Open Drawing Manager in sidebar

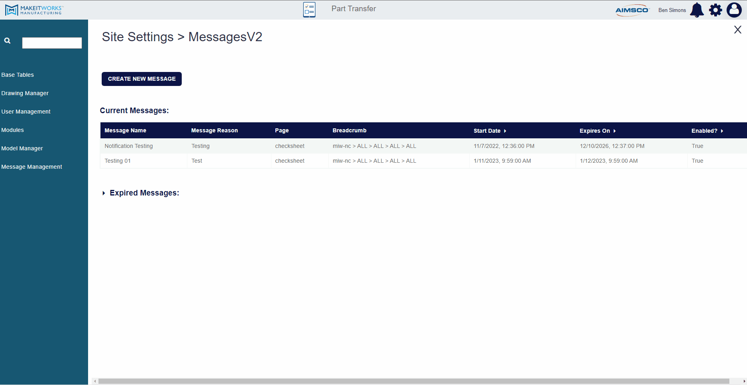pyautogui.click(x=25, y=93)
